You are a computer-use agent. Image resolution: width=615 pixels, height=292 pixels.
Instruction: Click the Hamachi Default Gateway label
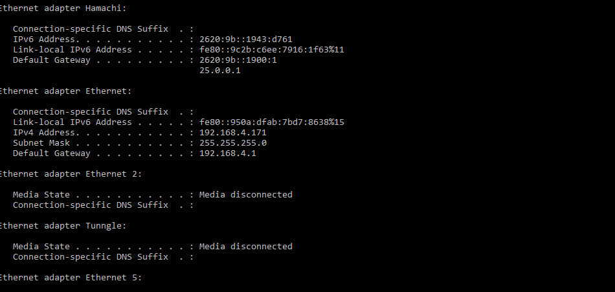[x=51, y=60]
